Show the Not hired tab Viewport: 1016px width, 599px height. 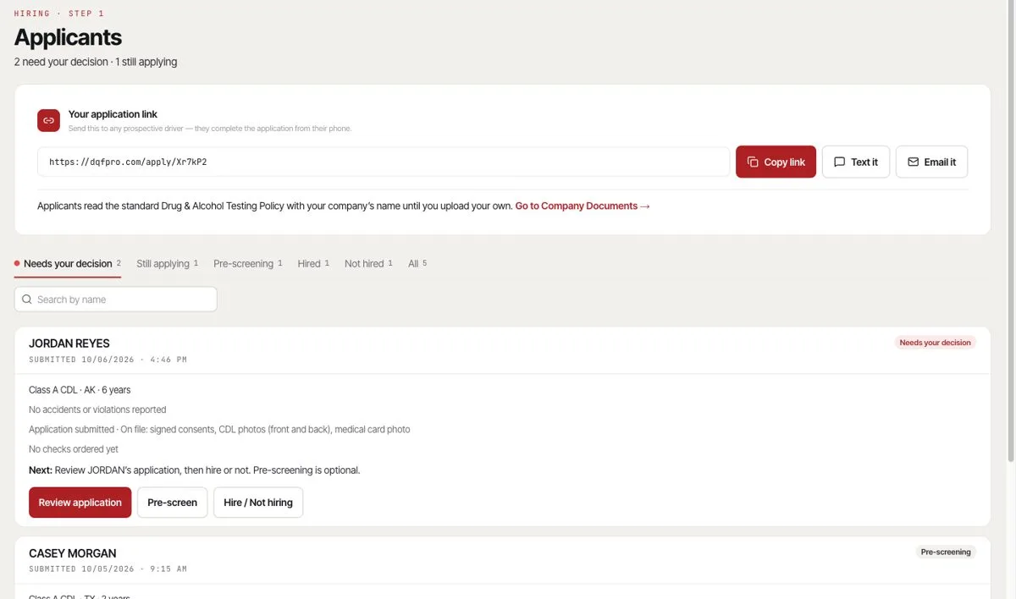tap(368, 264)
